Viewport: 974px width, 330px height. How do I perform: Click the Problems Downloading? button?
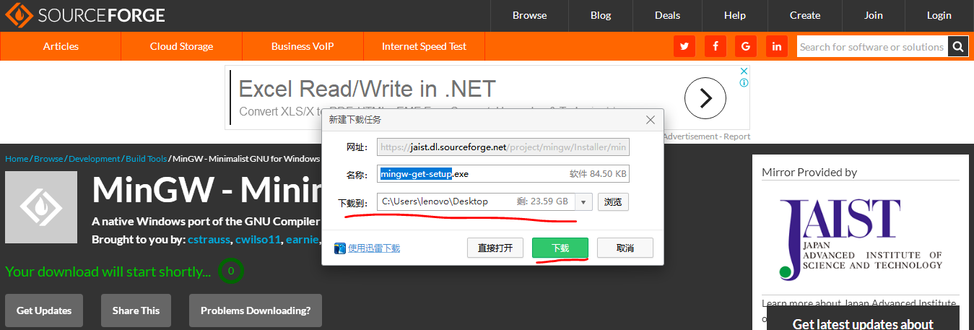coord(256,311)
